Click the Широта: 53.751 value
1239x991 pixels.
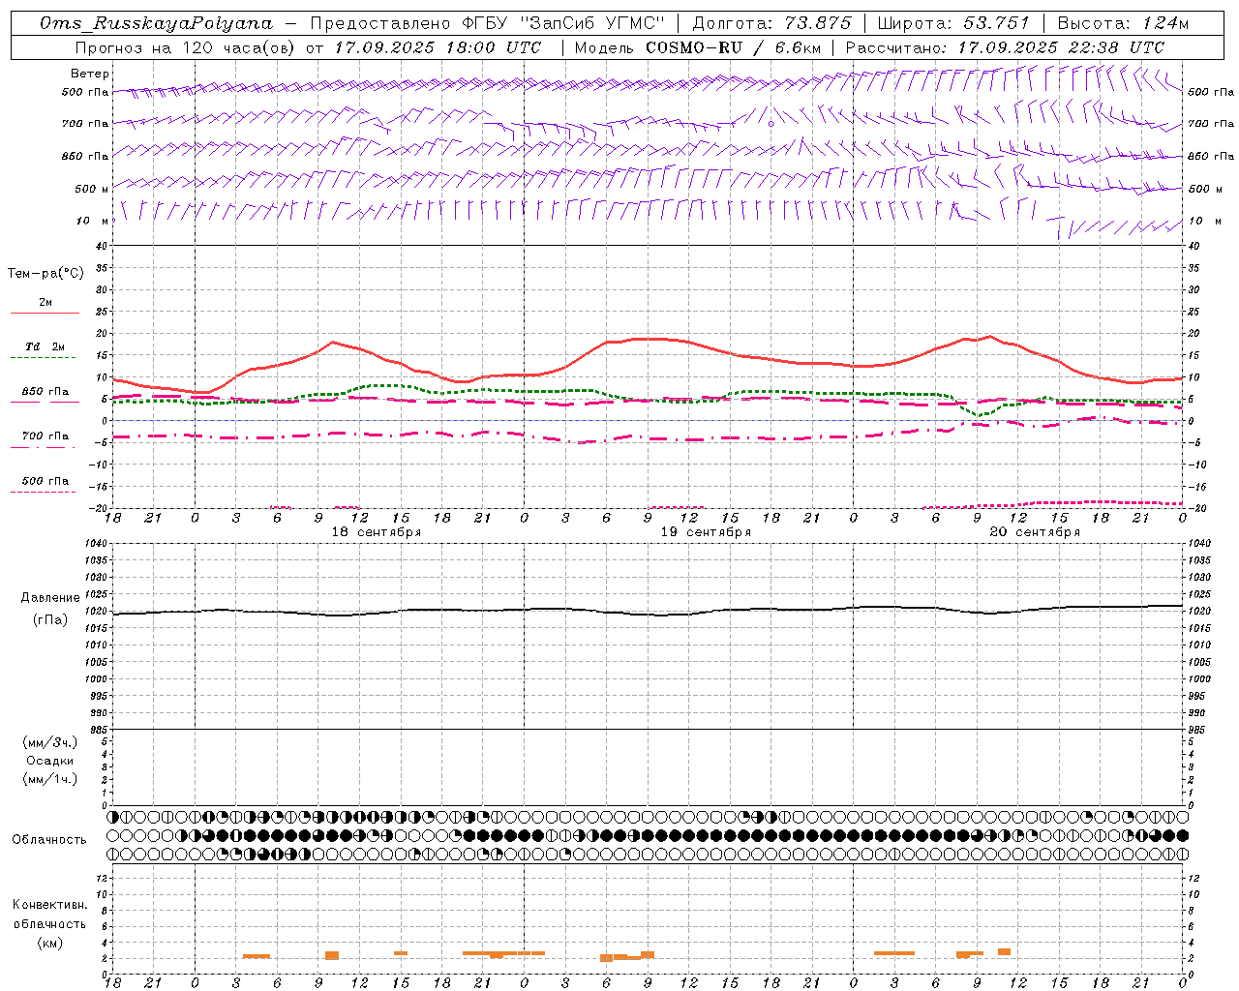click(x=953, y=23)
